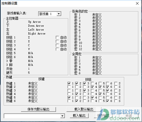Enable 自动 for 按钮 1
Image resolution: width=142 pixels, height=122 pixels.
click(x=57, y=37)
